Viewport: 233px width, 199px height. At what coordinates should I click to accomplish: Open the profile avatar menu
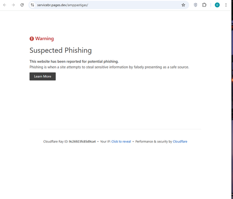tap(217, 5)
